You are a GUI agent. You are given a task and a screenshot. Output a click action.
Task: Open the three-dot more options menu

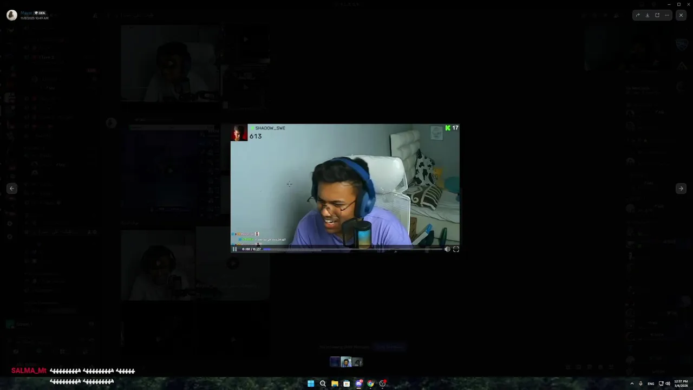click(x=667, y=15)
